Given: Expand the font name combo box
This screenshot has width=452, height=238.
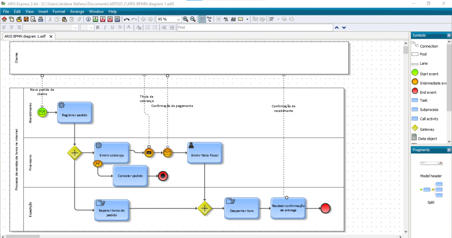Looking at the screenshot, I should point(75,28).
